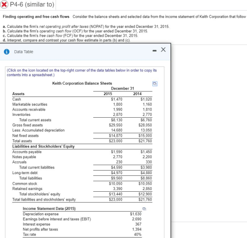Click the Income Statement Data (2015) heading
This screenshot has width=247, height=238.
[x=49, y=208]
